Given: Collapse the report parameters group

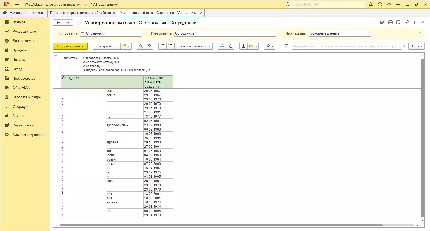Looking at the screenshot, I should tap(56, 54).
